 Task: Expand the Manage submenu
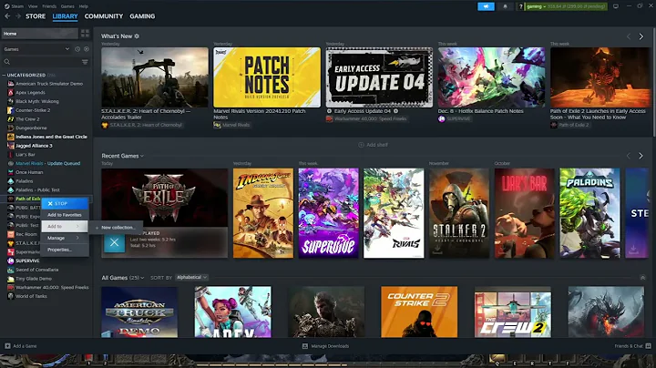click(65, 238)
